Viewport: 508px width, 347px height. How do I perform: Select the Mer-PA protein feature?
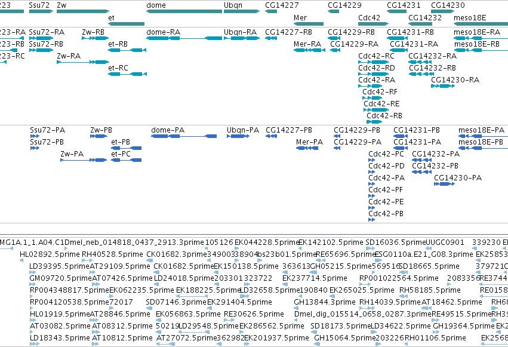click(x=307, y=148)
